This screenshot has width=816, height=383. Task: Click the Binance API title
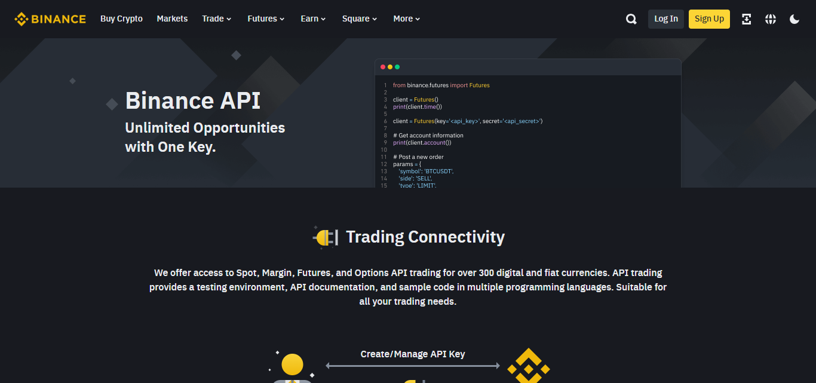point(193,100)
